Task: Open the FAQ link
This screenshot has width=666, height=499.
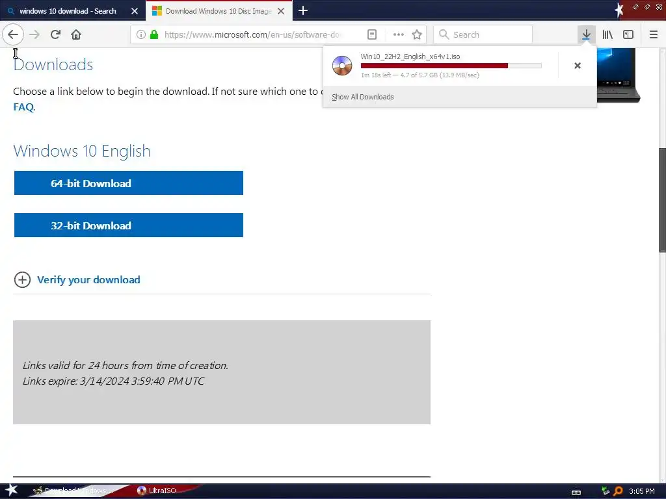Action: [23, 107]
